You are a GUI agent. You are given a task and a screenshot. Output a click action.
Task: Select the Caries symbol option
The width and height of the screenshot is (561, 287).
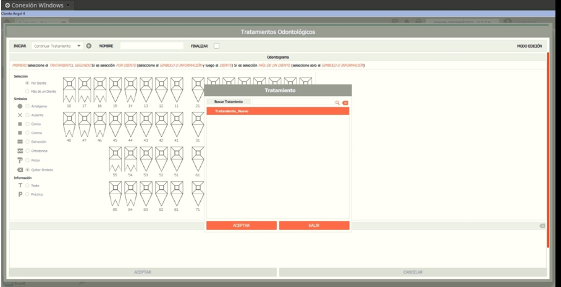(x=27, y=124)
